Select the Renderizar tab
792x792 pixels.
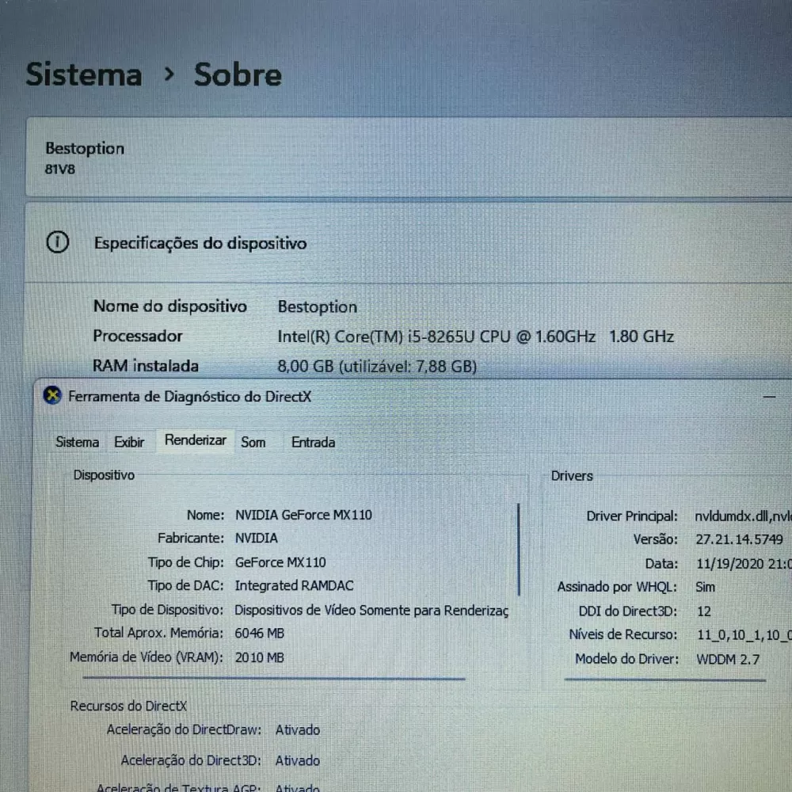[196, 440]
